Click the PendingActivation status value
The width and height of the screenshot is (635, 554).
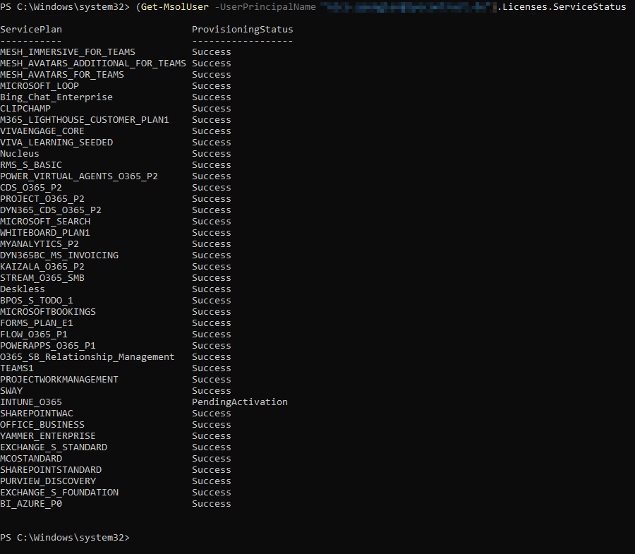[x=240, y=402]
